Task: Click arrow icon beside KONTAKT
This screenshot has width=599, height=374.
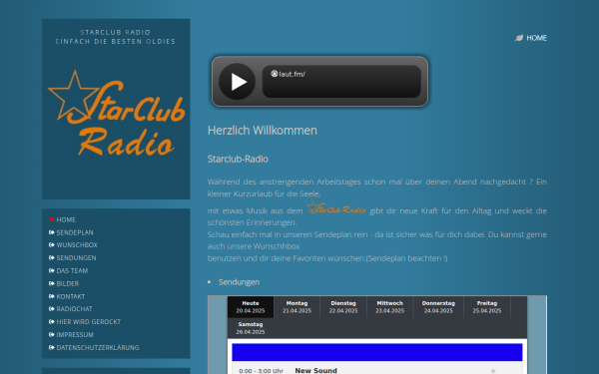Action: pos(52,296)
